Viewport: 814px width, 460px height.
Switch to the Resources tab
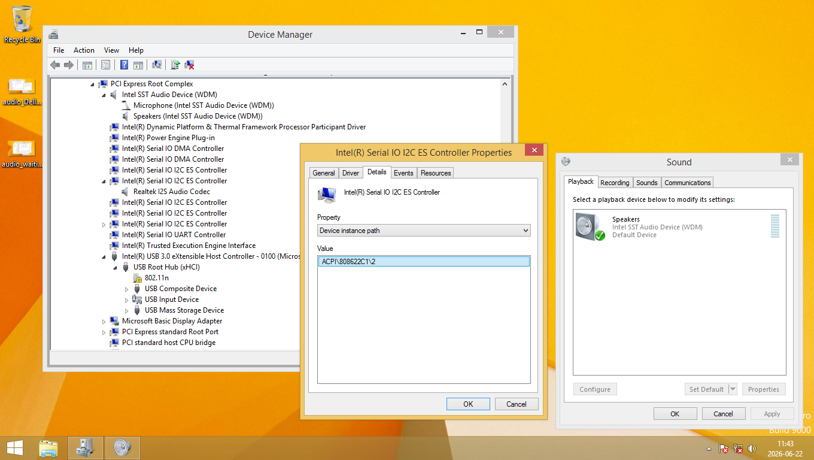(x=436, y=173)
